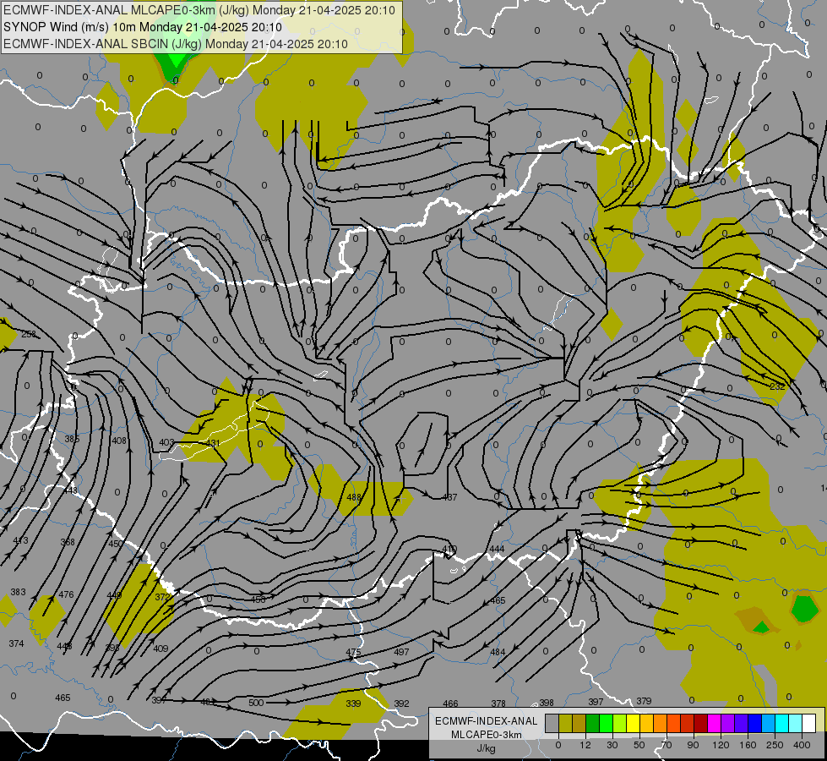Choose the bright green legend swatch
The width and height of the screenshot is (827, 761).
[x=606, y=724]
